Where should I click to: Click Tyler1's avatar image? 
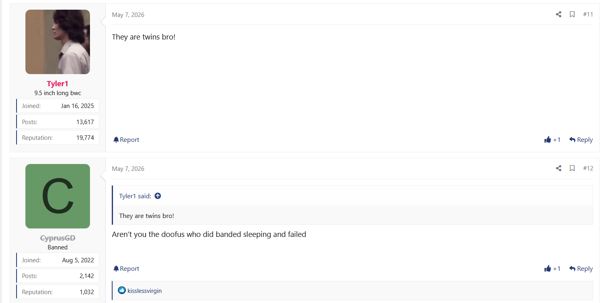click(x=58, y=42)
